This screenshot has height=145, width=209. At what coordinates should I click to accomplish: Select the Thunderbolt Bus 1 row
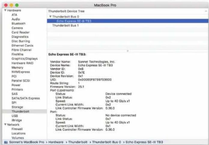pyautogui.click(x=128, y=25)
